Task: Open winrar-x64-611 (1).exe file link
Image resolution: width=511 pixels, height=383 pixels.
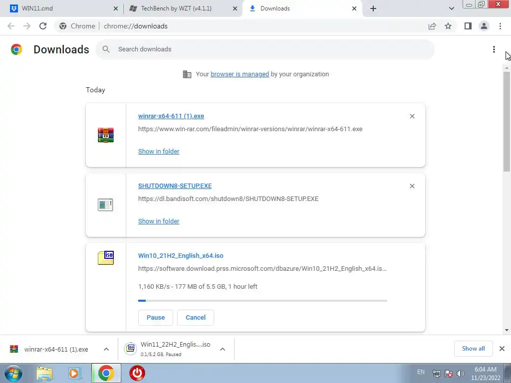Action: 171,116
